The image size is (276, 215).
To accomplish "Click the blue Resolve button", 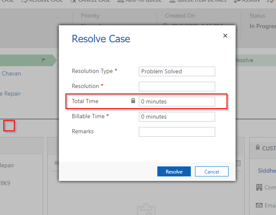I will 174,171.
